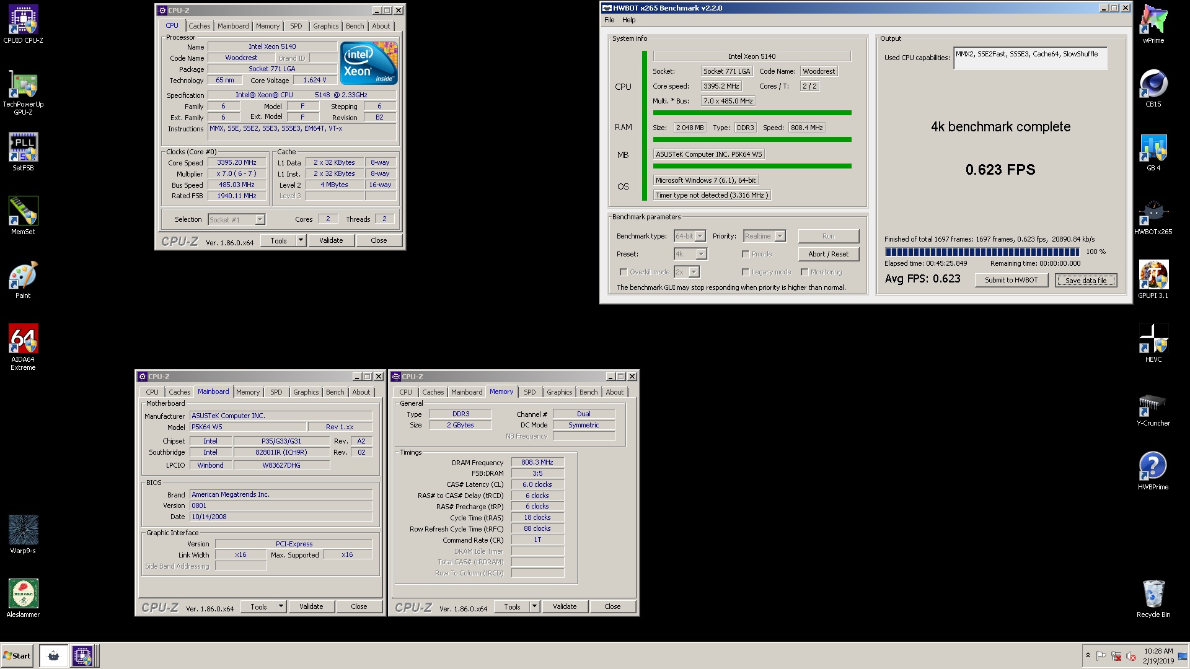Click the Used CPU capabilities text box
This screenshot has height=669, width=1190.
click(1030, 59)
